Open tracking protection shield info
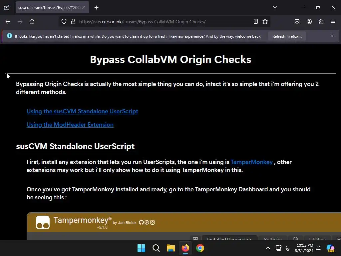 pos(64,22)
